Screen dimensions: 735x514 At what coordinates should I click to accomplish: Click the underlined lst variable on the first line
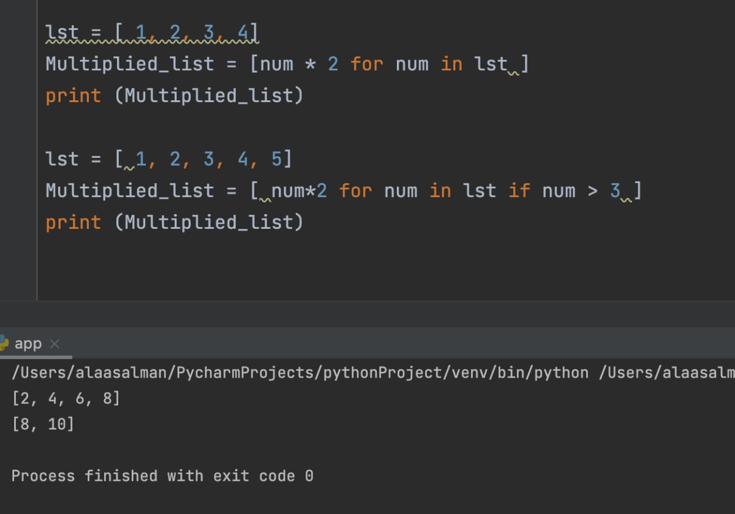(62, 32)
